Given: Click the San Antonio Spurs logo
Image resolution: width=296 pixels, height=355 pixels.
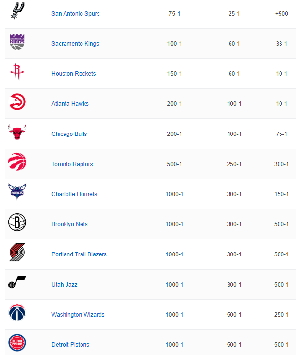Looking at the screenshot, I should click(x=17, y=11).
